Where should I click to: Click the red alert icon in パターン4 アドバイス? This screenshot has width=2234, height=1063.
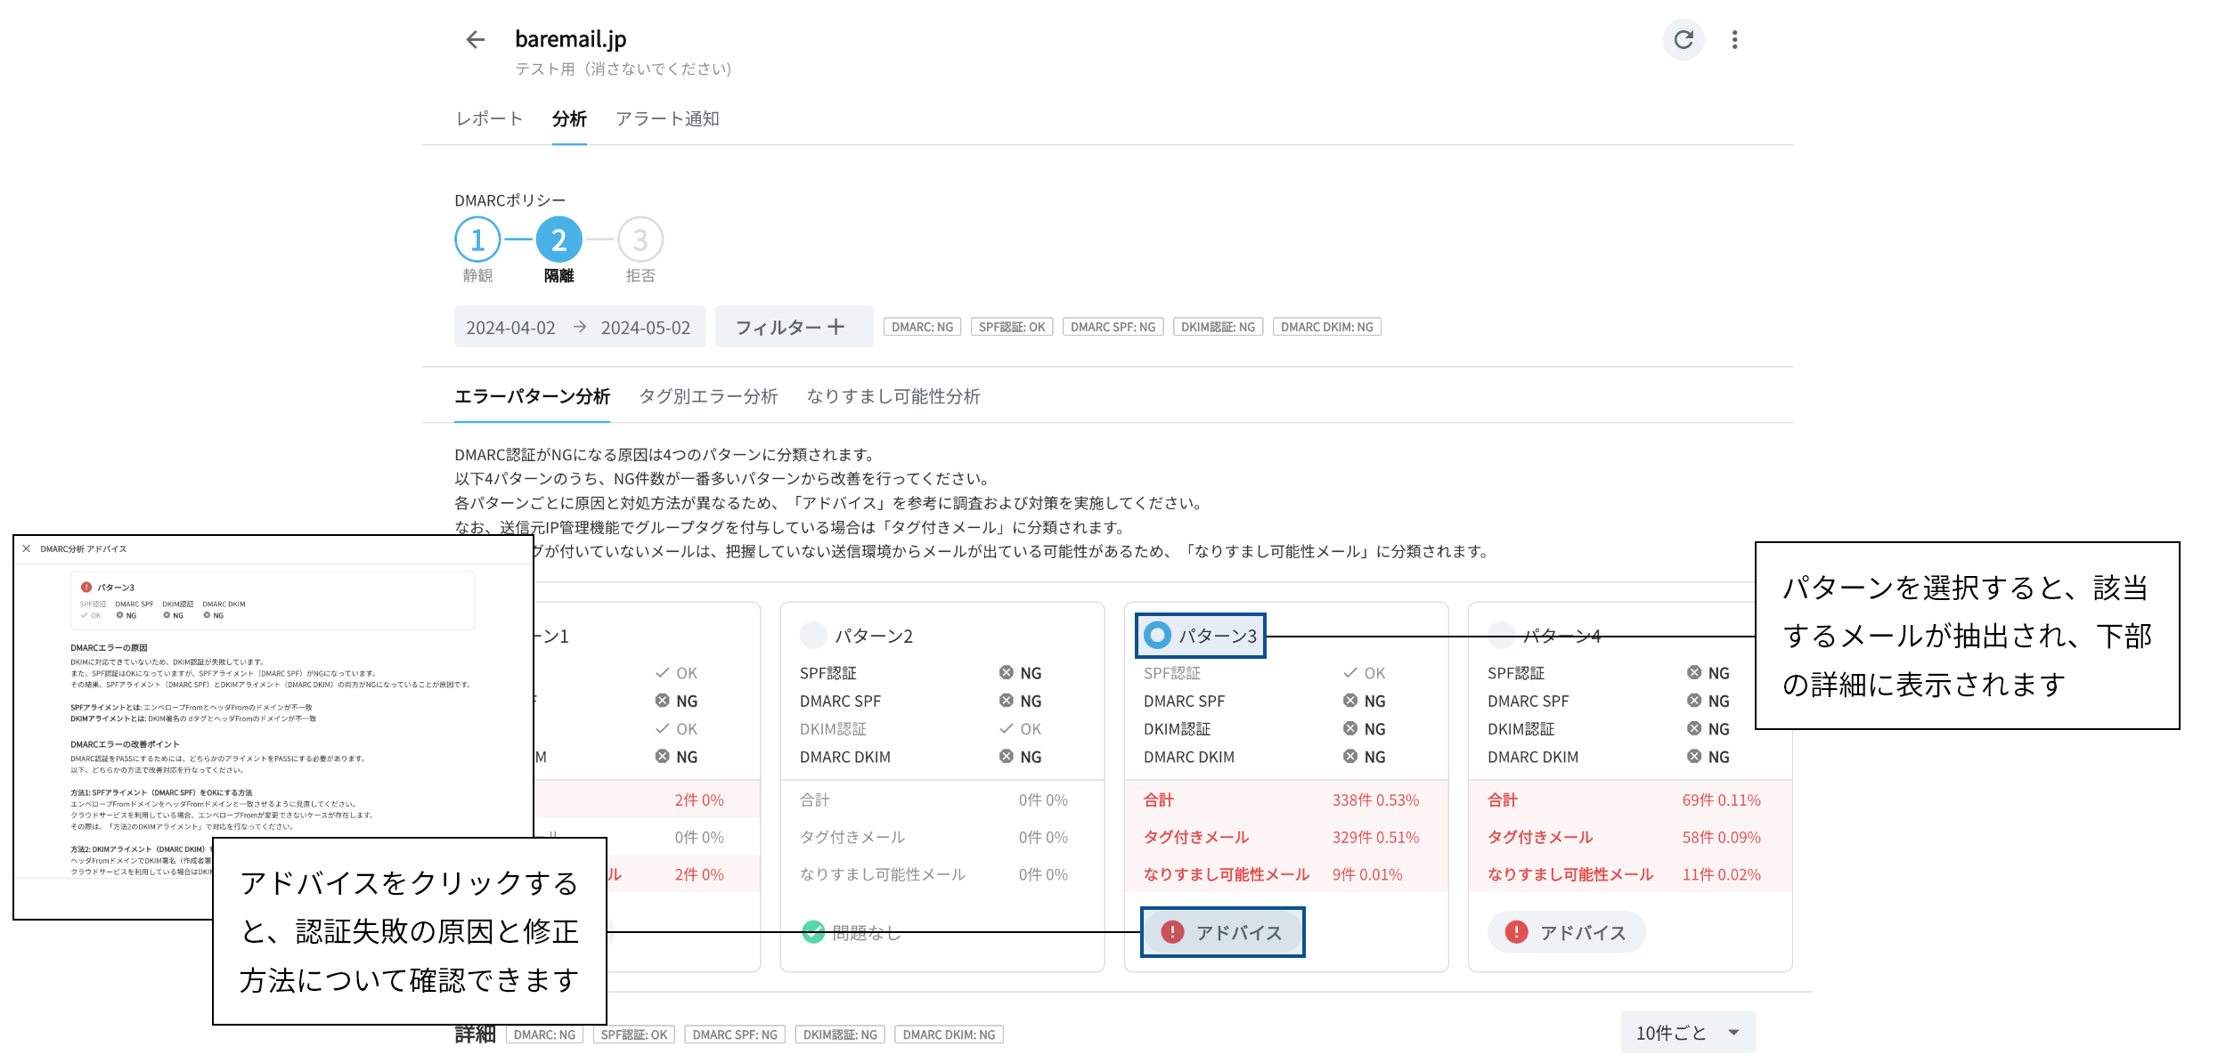[1516, 932]
